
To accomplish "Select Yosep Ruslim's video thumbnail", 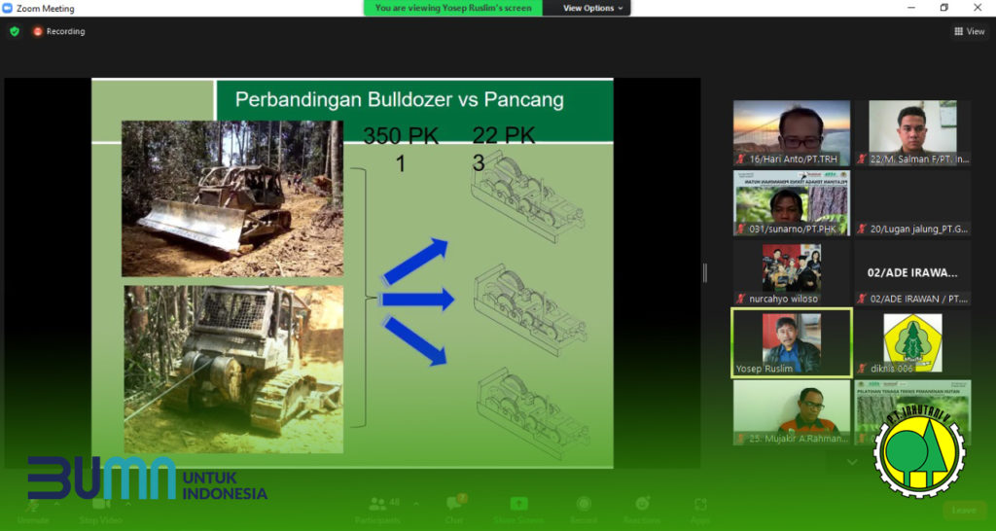I will click(792, 342).
